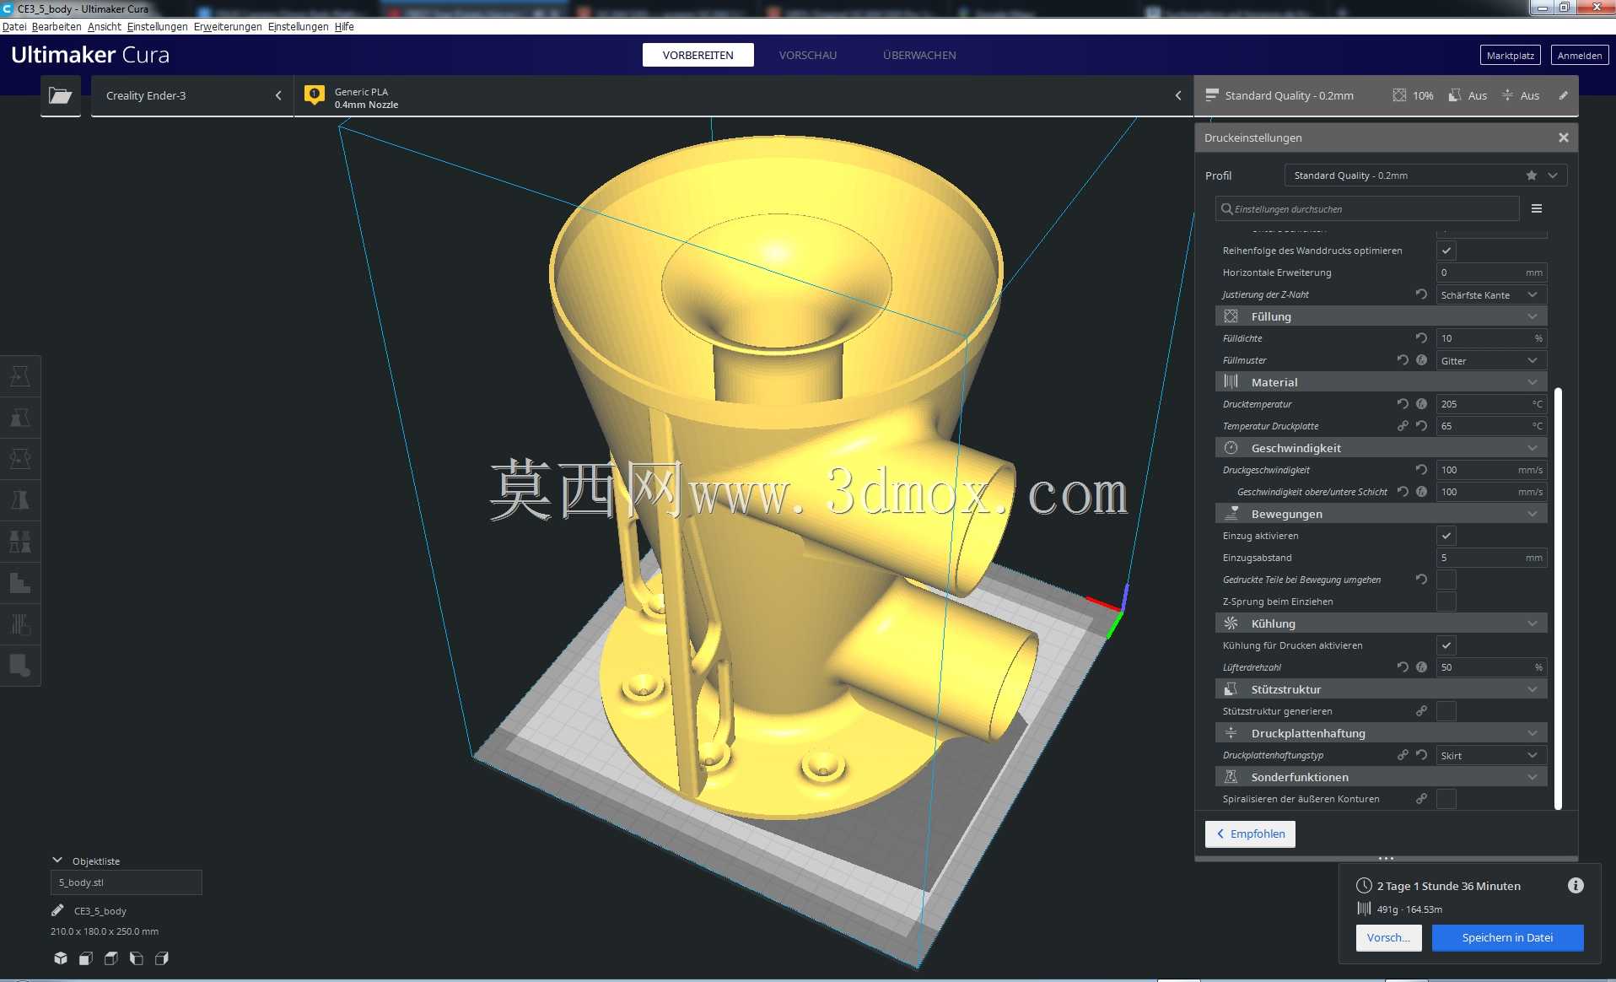Image resolution: width=1616 pixels, height=982 pixels.
Task: Collapse the Geschwindigkeit settings section
Action: pyautogui.click(x=1381, y=448)
